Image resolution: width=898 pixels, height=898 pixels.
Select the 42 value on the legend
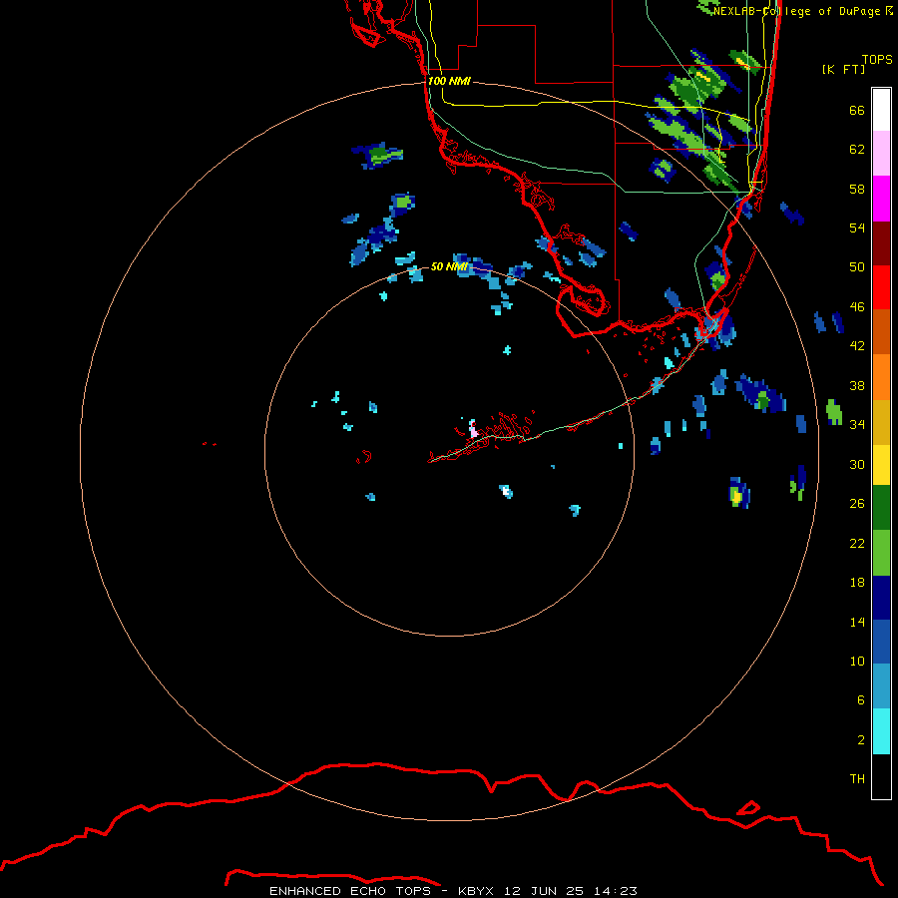(x=857, y=346)
